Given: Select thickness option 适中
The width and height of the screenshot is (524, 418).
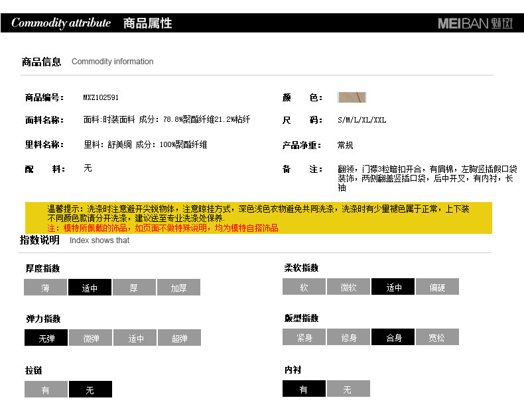Looking at the screenshot, I should tap(90, 287).
